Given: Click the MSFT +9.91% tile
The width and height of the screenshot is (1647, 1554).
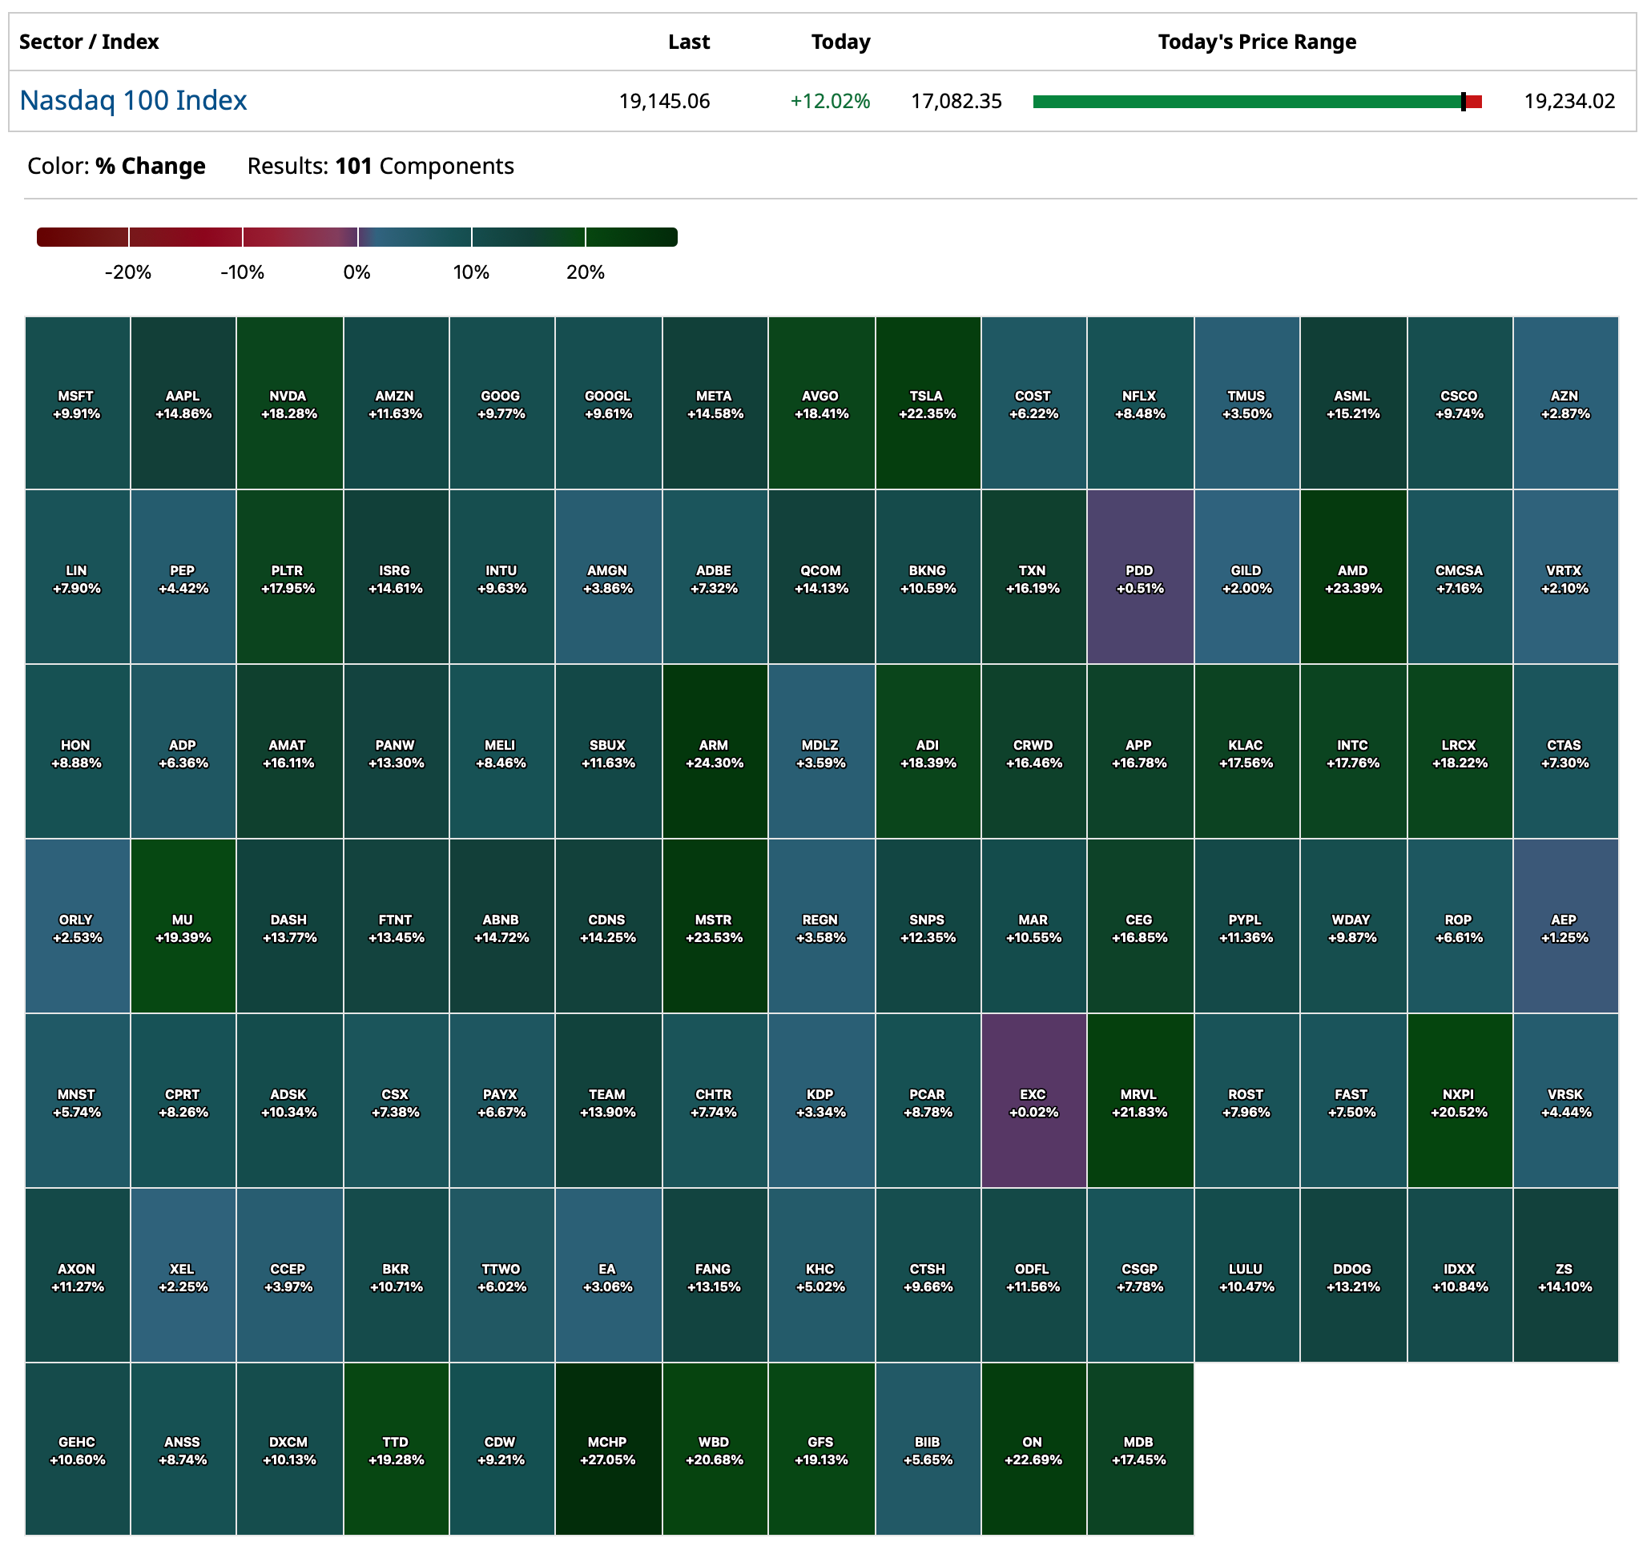Looking at the screenshot, I should [77, 404].
